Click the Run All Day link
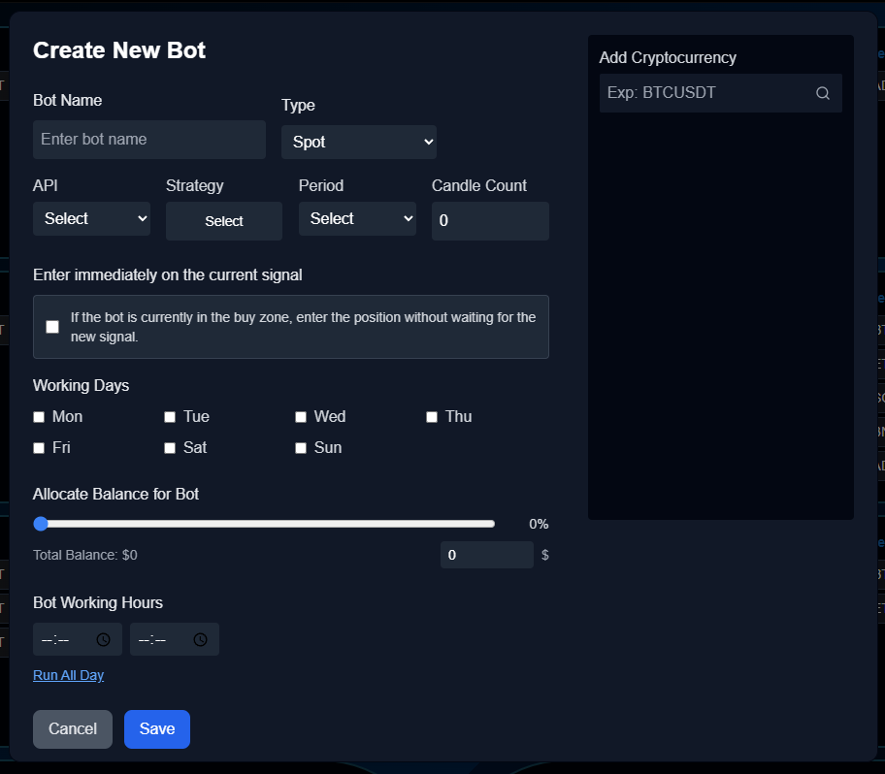The image size is (885, 774). [x=68, y=675]
